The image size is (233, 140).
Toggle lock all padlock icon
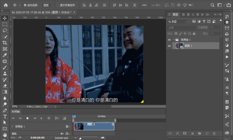click(x=194, y=34)
